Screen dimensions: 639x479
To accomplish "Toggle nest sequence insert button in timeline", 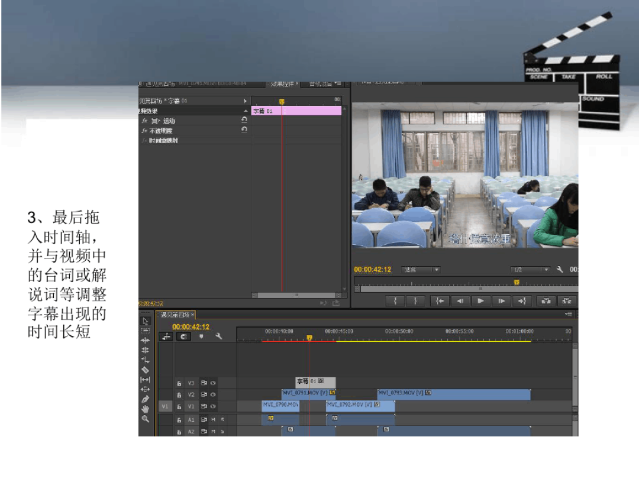I will click(x=166, y=336).
